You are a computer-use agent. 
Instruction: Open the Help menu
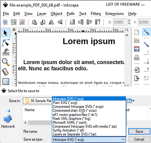click(132, 14)
